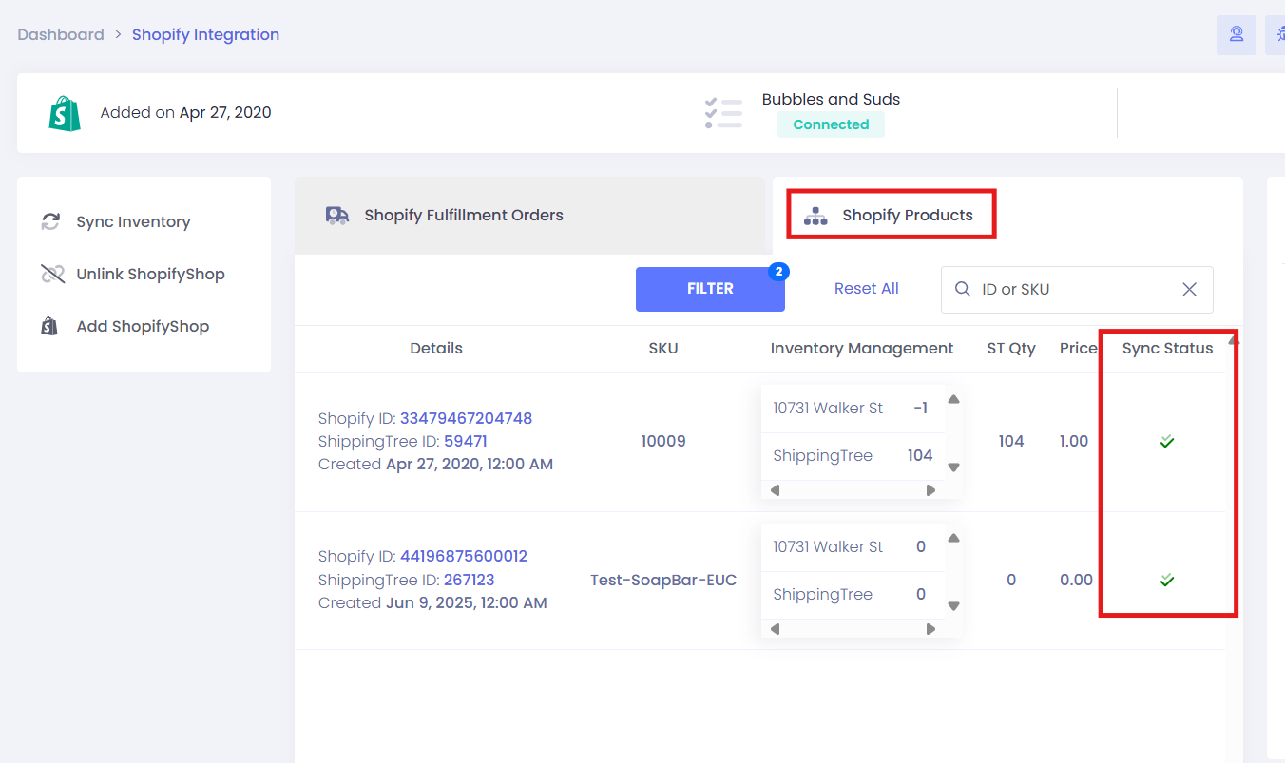
Task: Click the Add ShopifyShop bag icon
Action: click(49, 326)
